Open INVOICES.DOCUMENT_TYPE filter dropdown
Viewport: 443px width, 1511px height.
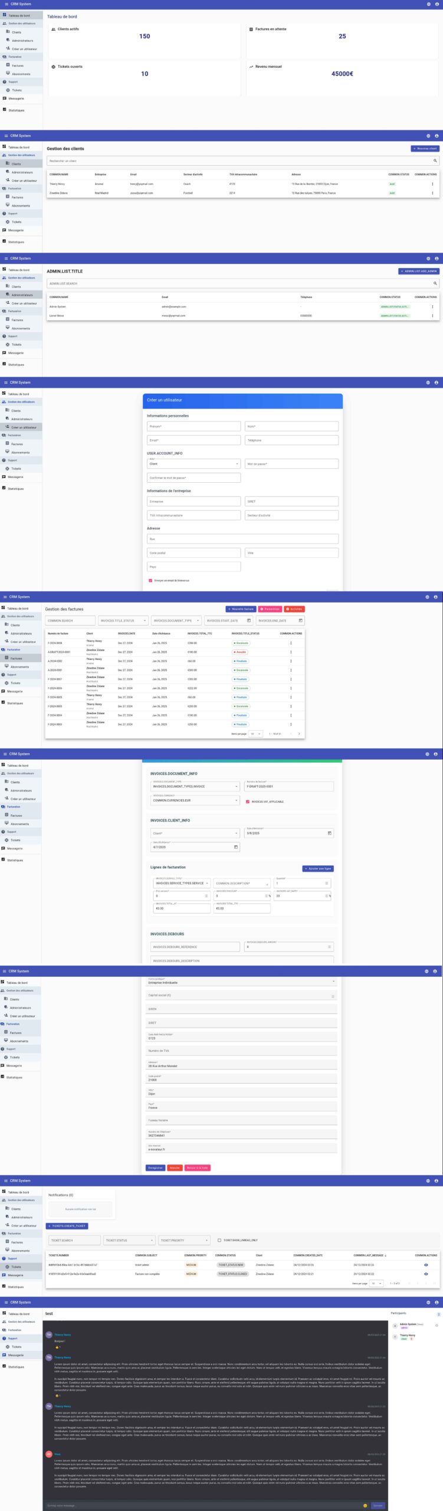[176, 620]
